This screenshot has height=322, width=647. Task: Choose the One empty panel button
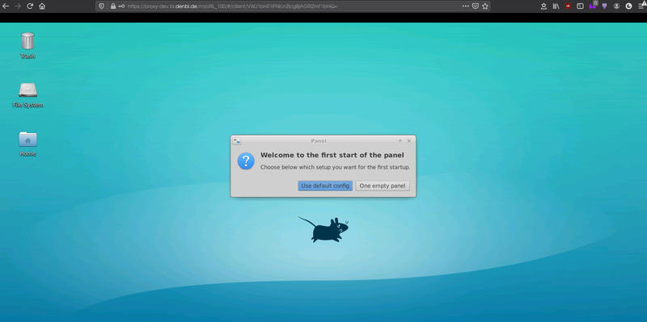coord(383,186)
